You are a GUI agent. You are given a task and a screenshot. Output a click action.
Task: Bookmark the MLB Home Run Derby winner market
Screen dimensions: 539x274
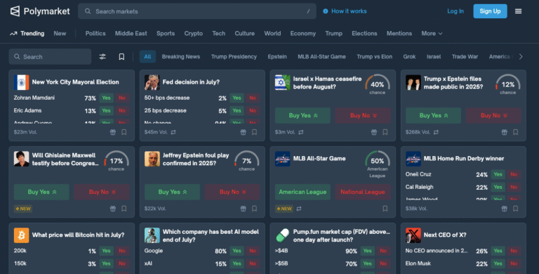[x=516, y=209]
